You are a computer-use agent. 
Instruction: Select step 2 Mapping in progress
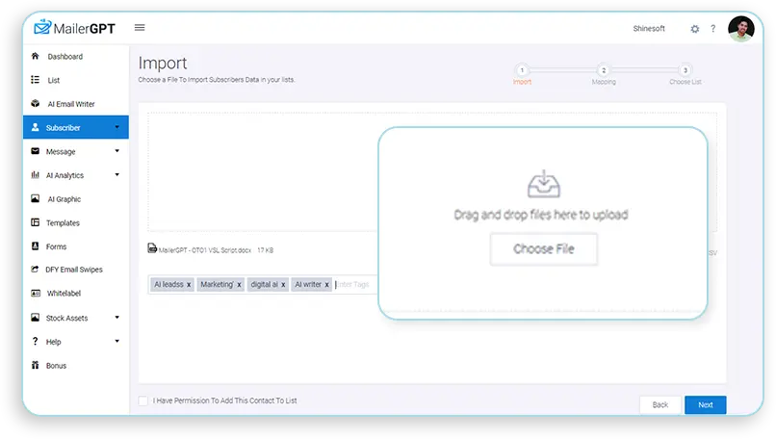604,71
